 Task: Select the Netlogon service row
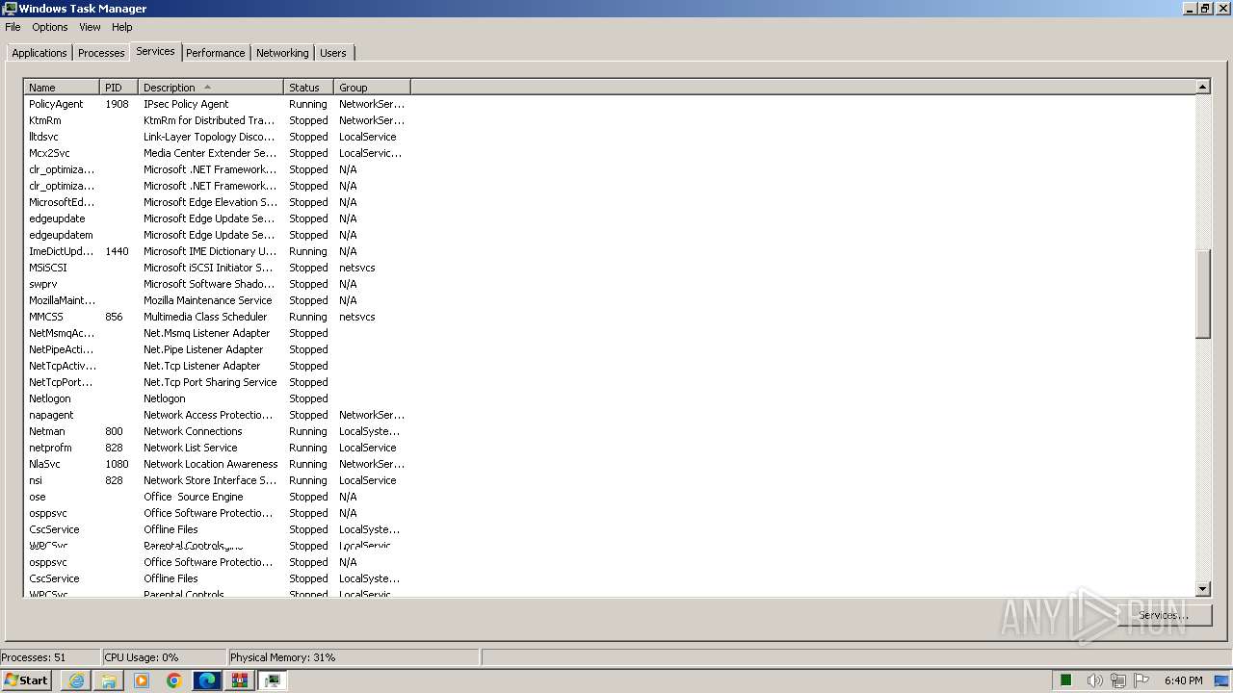(217, 398)
